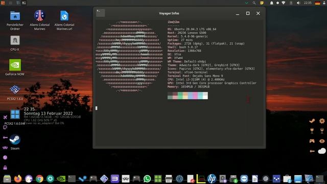Minimize the Voyager Infos window
327x184 pixels.
point(237,14)
